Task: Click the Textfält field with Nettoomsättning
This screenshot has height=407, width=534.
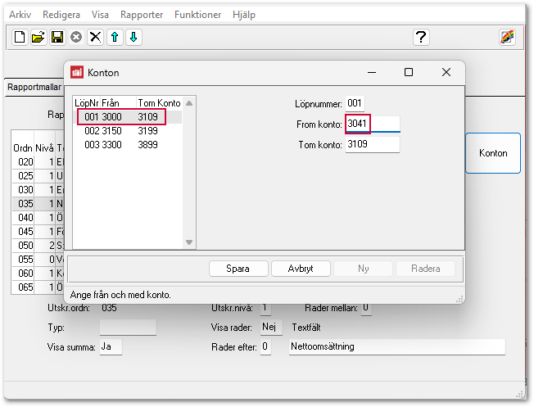Action: click(397, 347)
